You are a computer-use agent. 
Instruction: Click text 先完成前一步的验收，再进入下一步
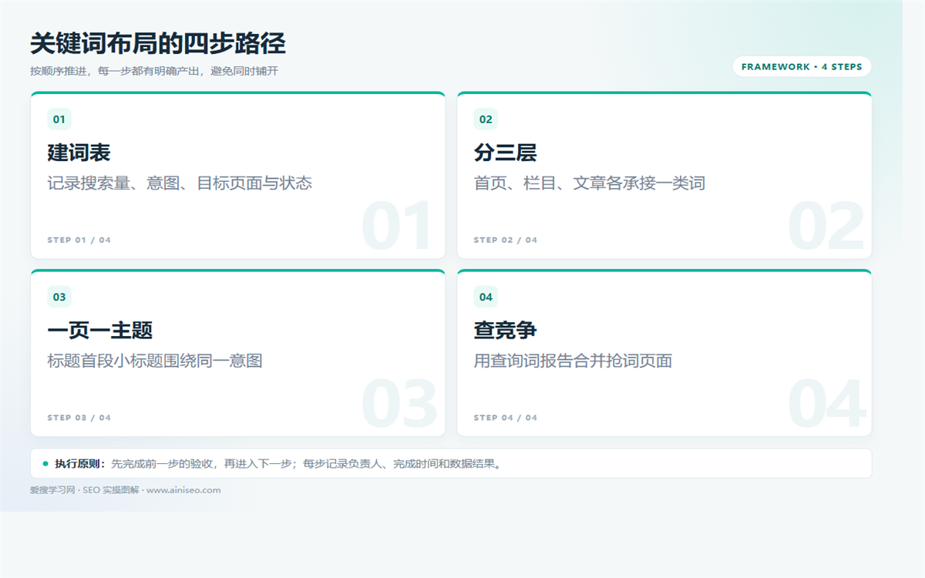202,464
